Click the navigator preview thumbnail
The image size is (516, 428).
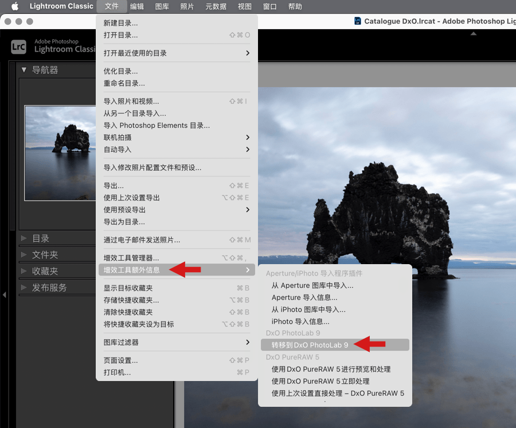pos(60,153)
